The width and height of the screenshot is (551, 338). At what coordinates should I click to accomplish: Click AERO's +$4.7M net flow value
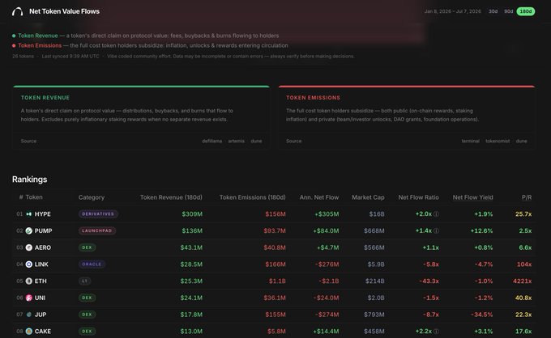click(328, 247)
